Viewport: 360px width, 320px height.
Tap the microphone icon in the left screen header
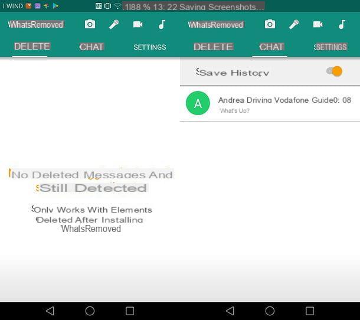click(x=114, y=24)
